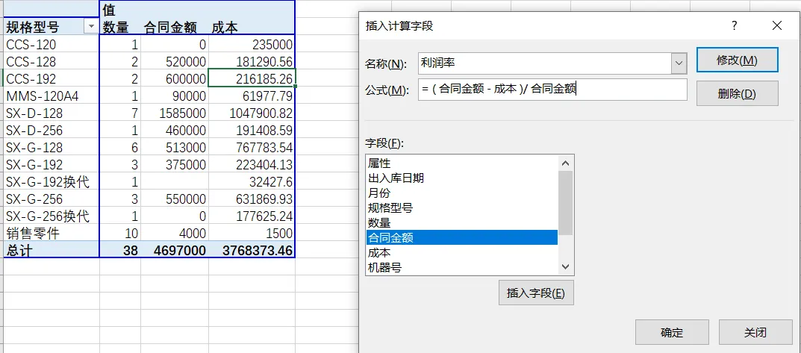
Task: Click the 总计 cost total cell
Action: [252, 251]
